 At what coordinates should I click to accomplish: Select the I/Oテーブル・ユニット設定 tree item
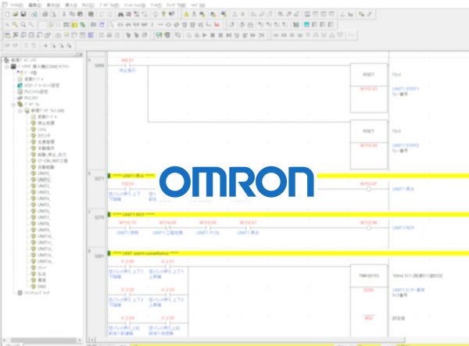coord(41,85)
